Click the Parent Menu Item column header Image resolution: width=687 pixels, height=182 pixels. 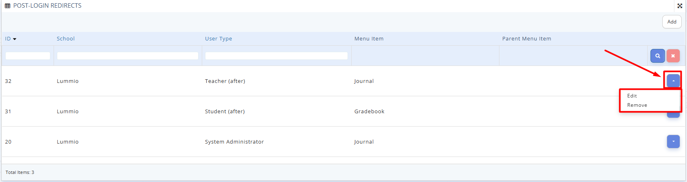[x=526, y=39]
